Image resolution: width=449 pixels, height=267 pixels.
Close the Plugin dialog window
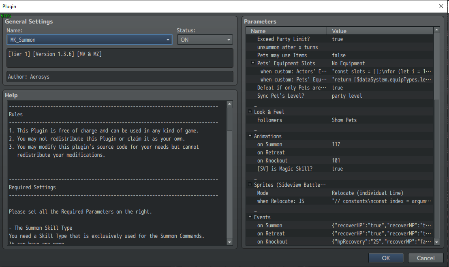441,6
